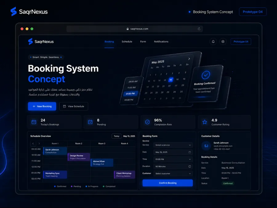Click the Confirm Booking button

[168, 183]
